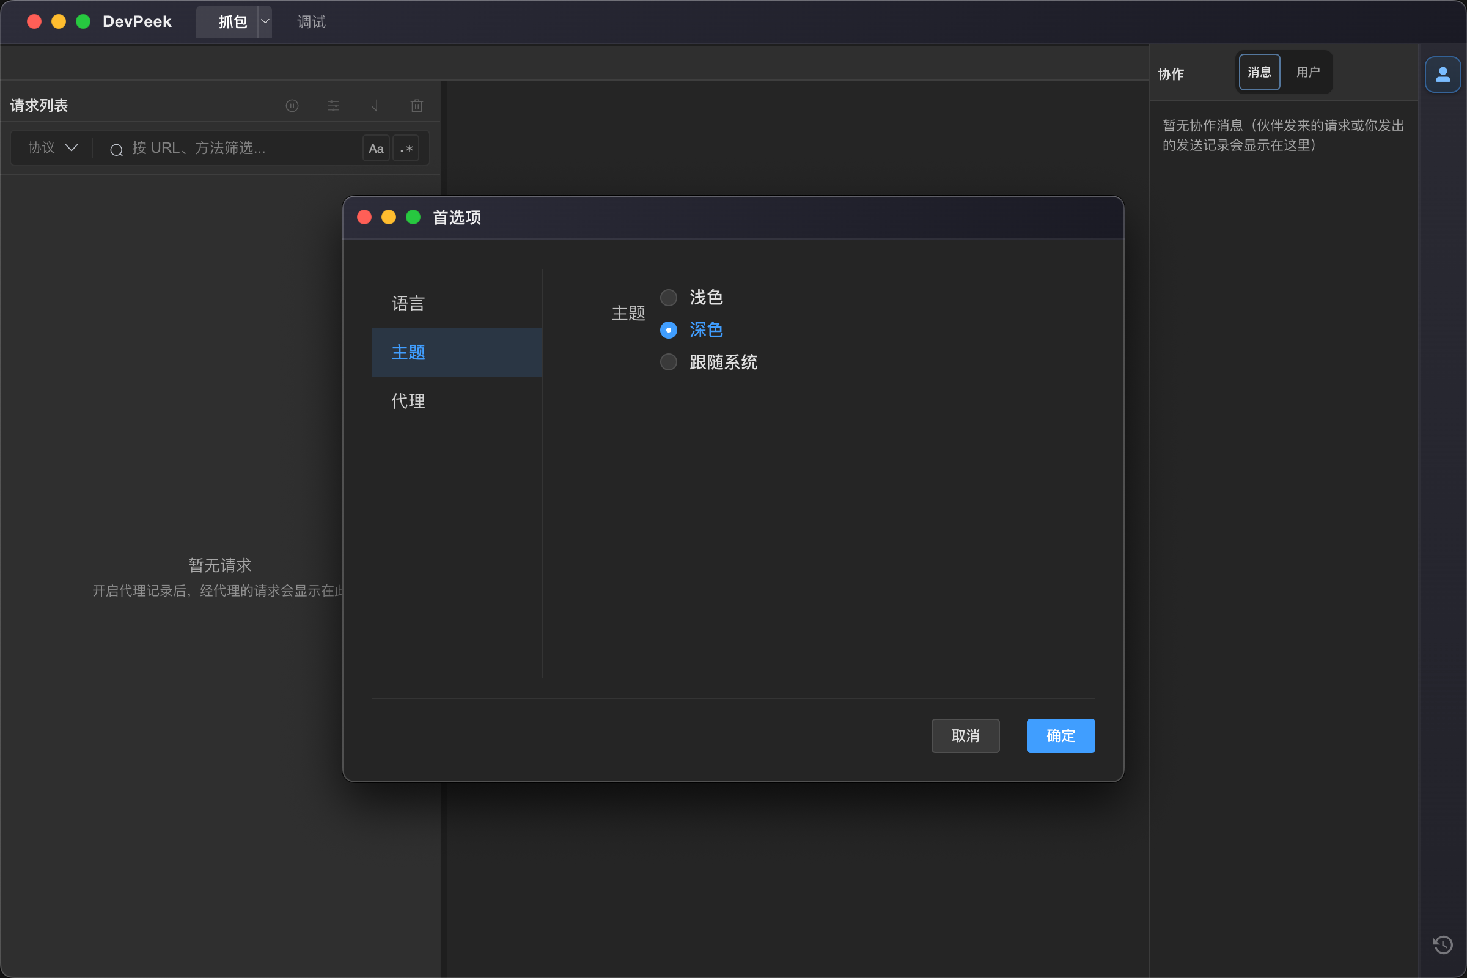The width and height of the screenshot is (1467, 978).
Task: Click the DevPeek app title
Action: point(136,22)
